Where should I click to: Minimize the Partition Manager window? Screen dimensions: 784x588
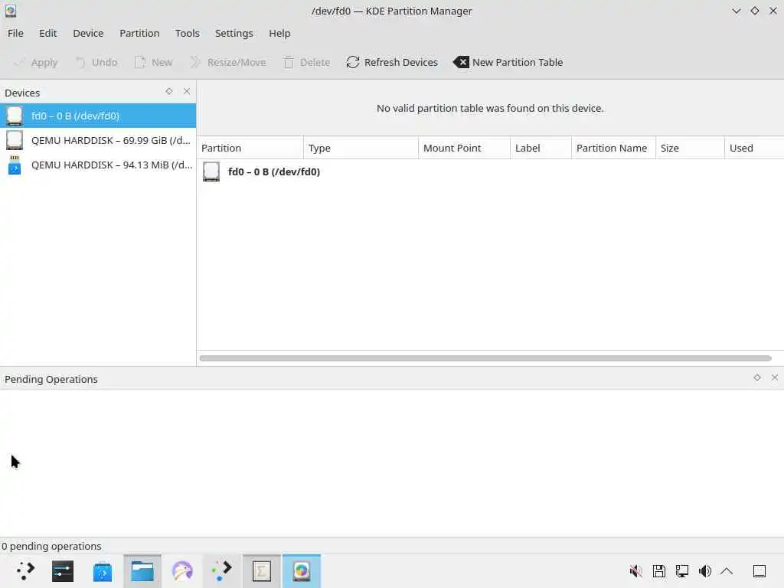736,11
